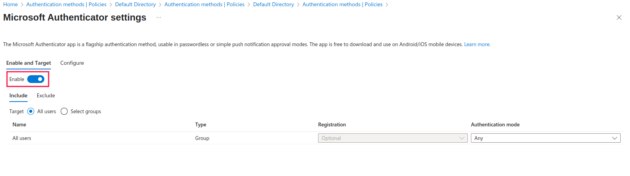Switch to the Configure tab
Viewport: 630px width, 176px height.
72,63
